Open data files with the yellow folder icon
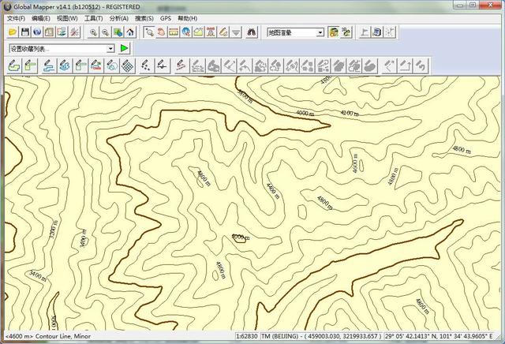505x344 pixels. [13, 32]
